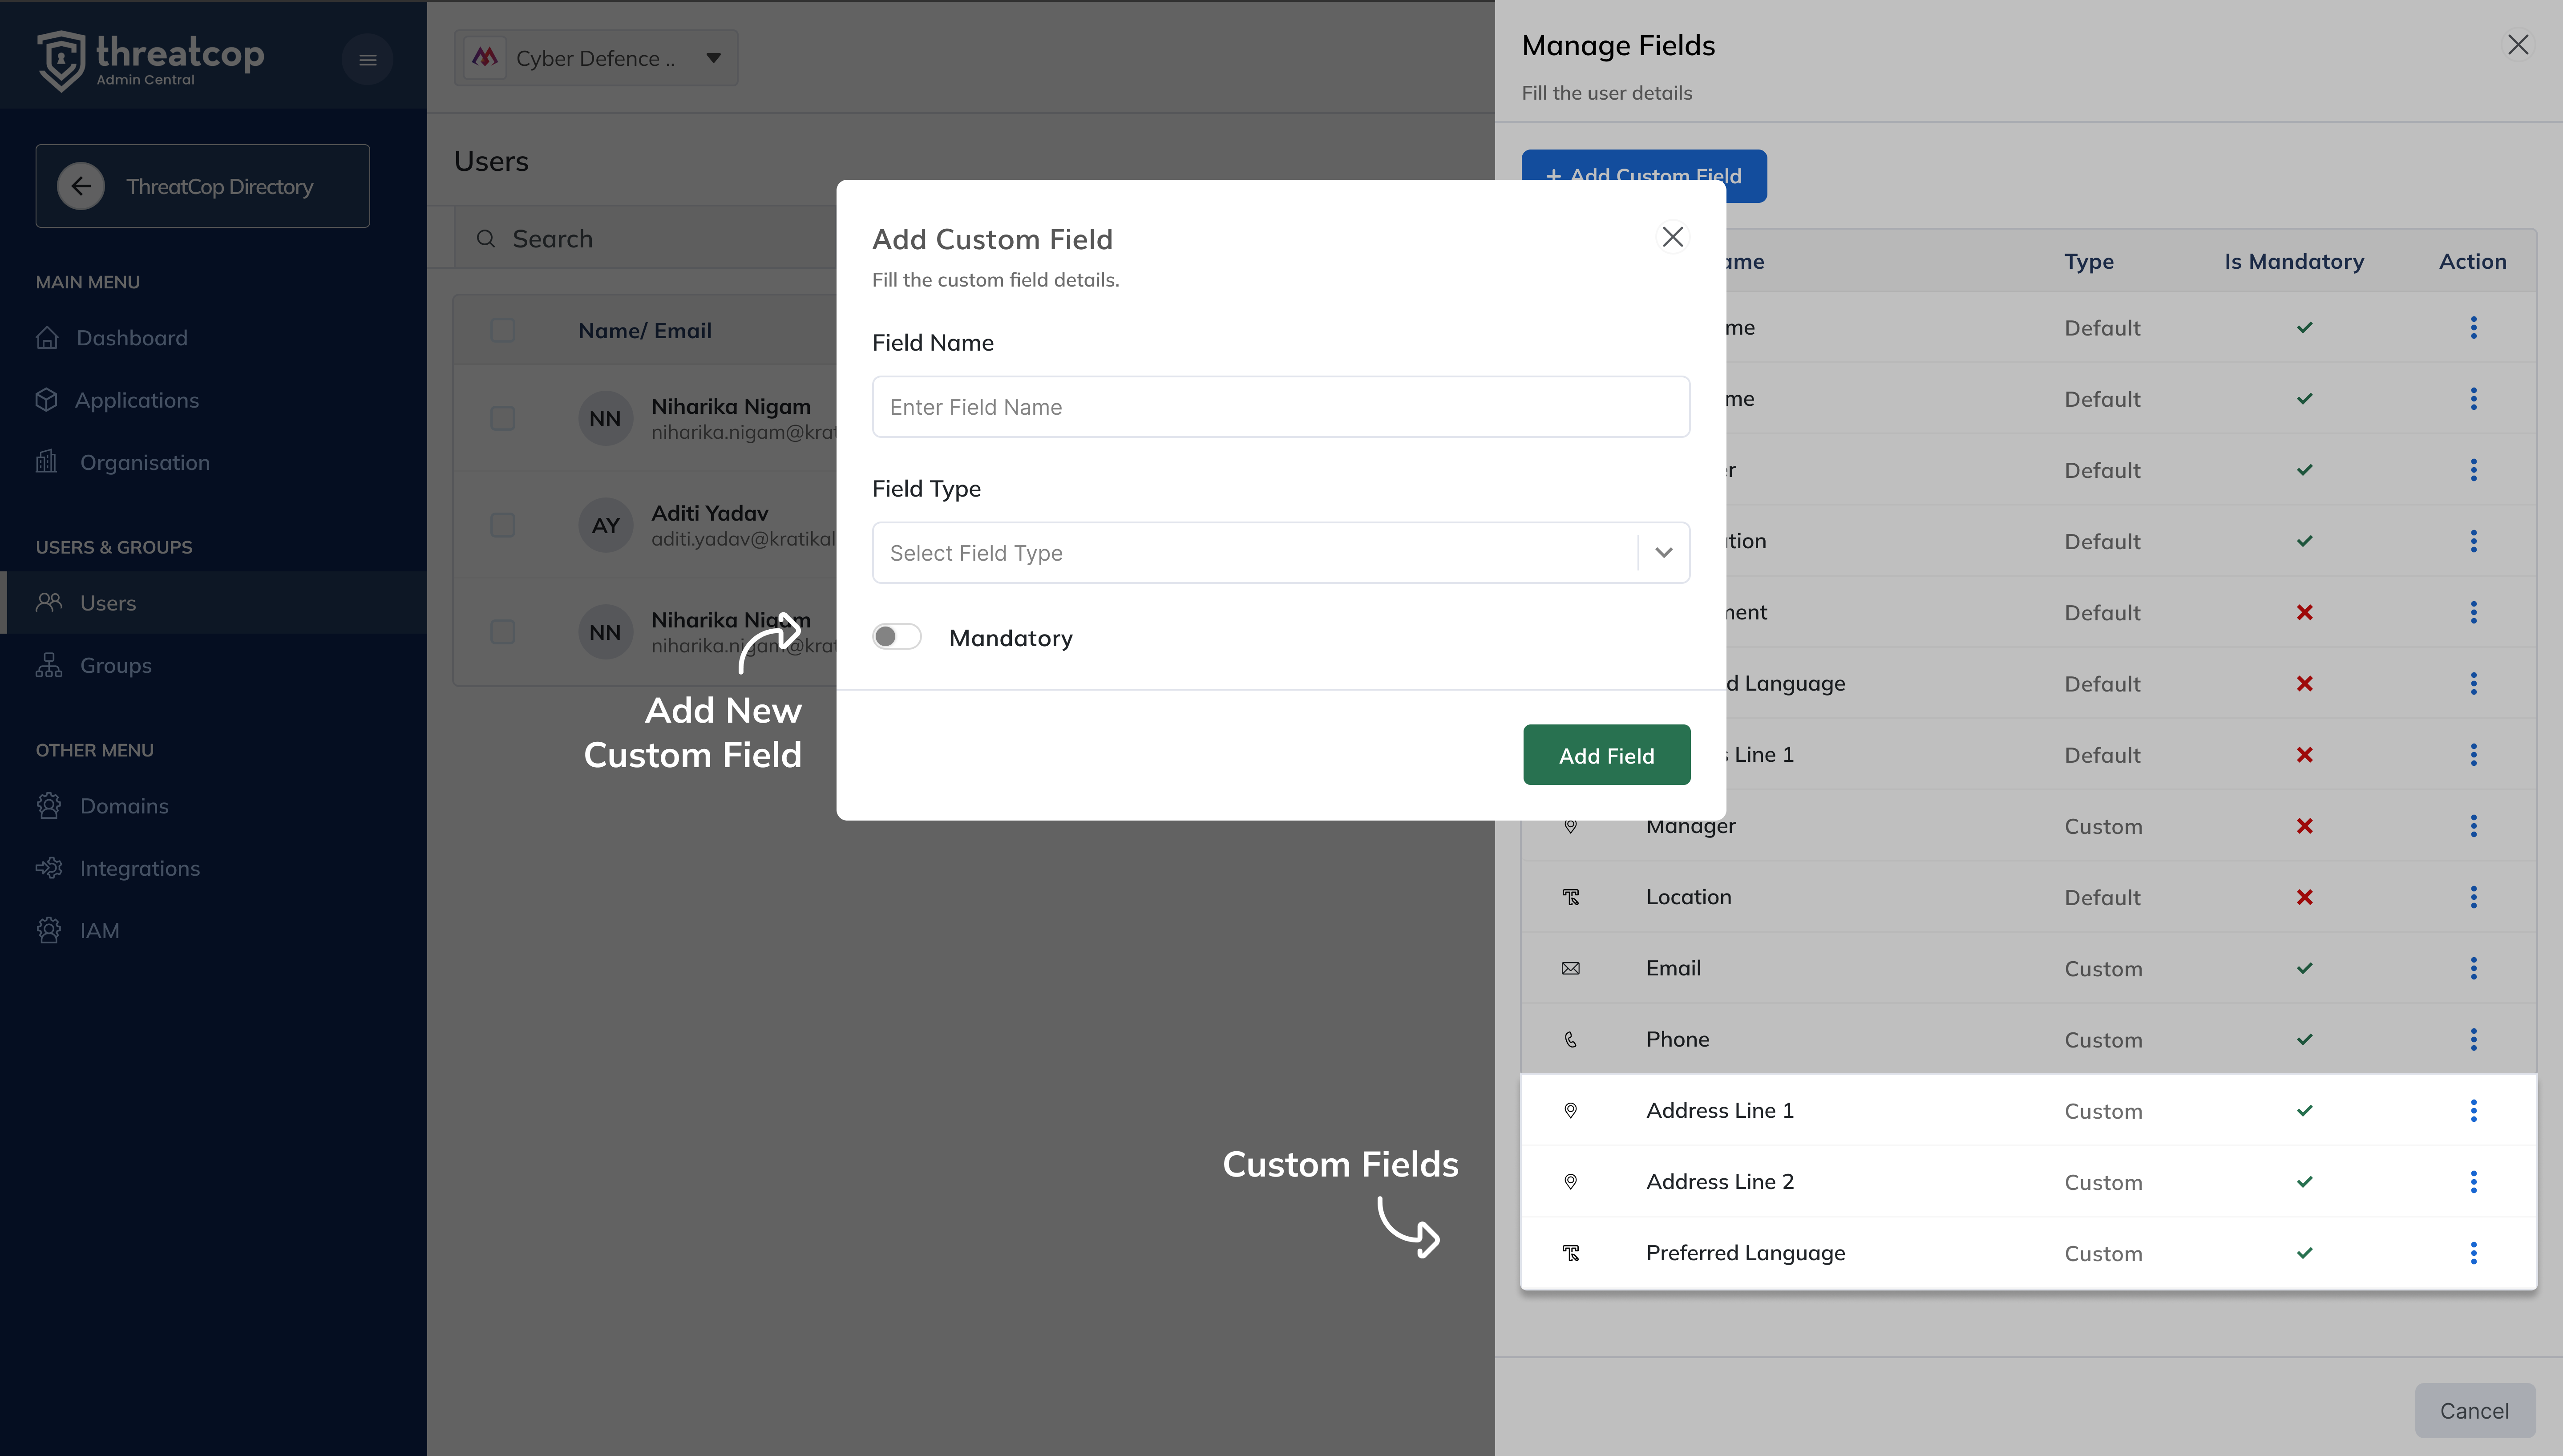2563x1456 pixels.
Task: Click the Is Mandatory column header
Action: pos(2294,261)
